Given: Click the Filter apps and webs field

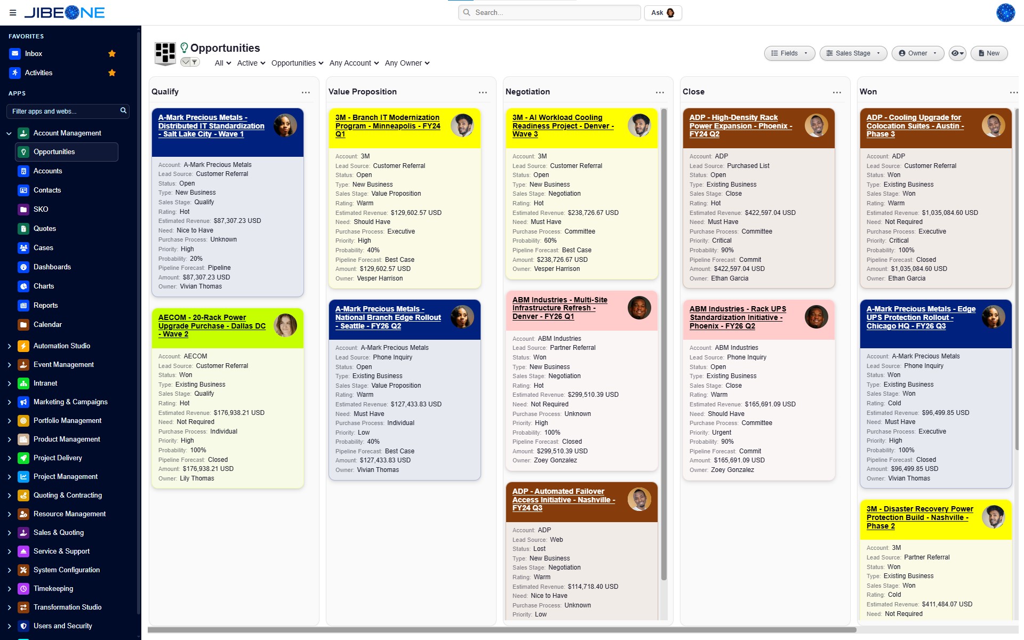Looking at the screenshot, I should pos(68,111).
